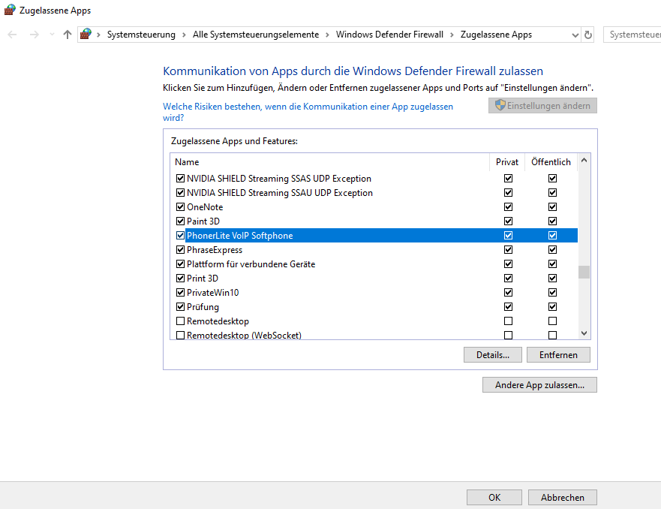The height and width of the screenshot is (509, 661).
Task: Focus the Systemsteuerung search field
Action: (x=632, y=35)
